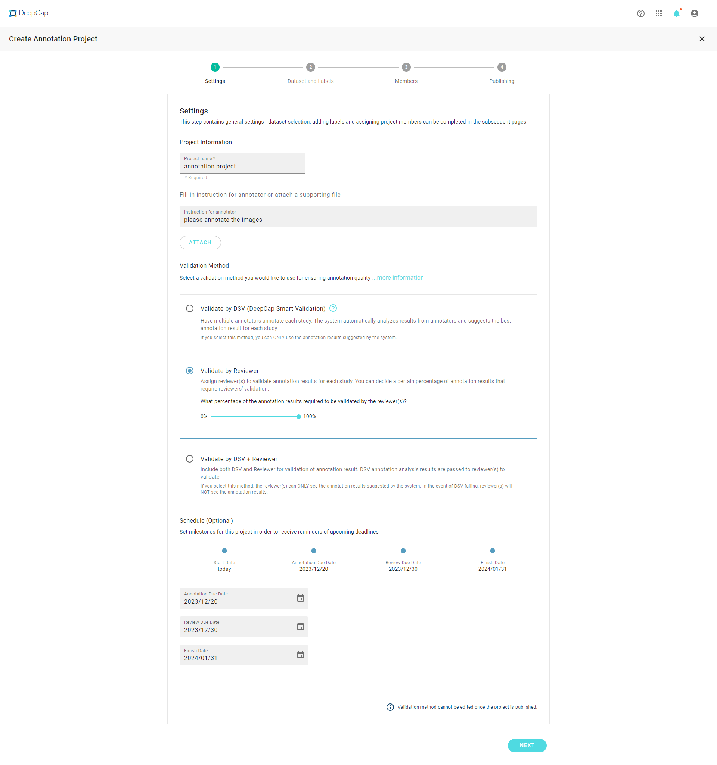Click the validation method info icon
This screenshot has height=765, width=717.
(x=390, y=707)
